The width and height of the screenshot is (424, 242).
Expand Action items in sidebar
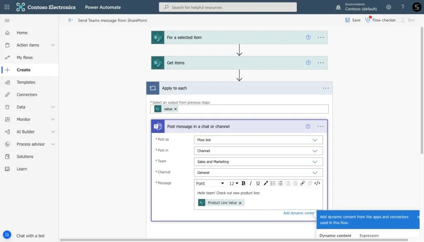[53, 45]
